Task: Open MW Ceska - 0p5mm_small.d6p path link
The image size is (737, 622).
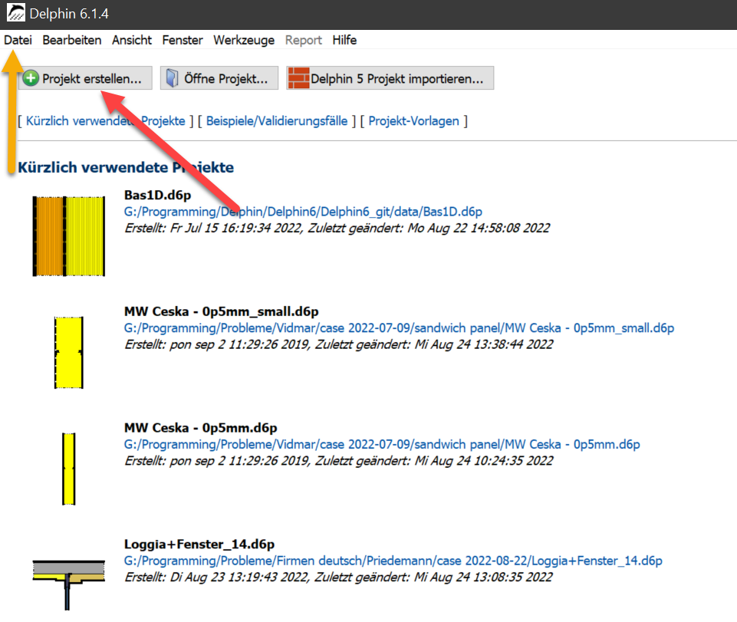Action: tap(399, 328)
